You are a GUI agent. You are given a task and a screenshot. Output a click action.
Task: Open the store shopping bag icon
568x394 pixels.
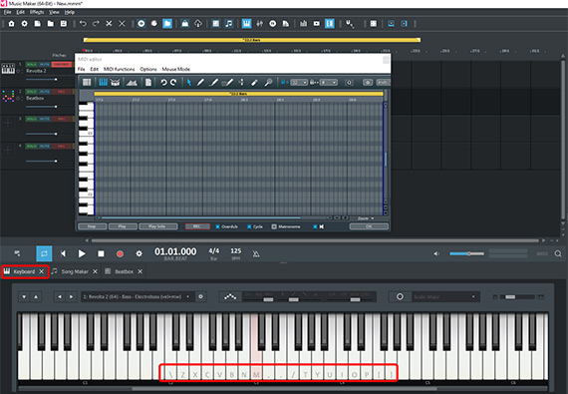point(185,24)
